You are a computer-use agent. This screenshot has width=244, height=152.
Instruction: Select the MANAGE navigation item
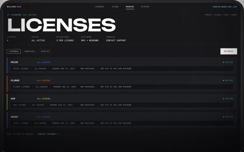tap(130, 7)
